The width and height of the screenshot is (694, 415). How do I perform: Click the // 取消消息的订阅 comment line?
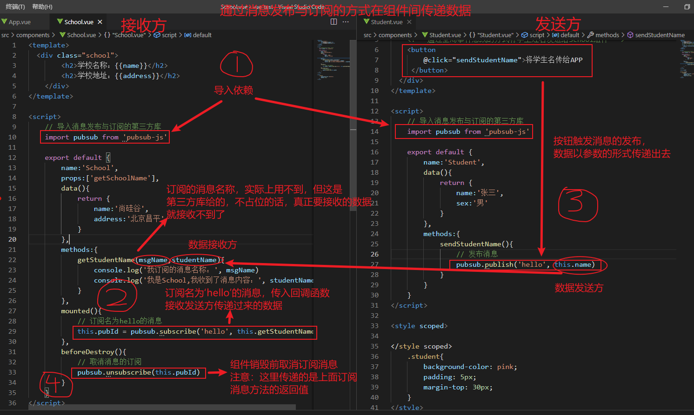click(109, 362)
